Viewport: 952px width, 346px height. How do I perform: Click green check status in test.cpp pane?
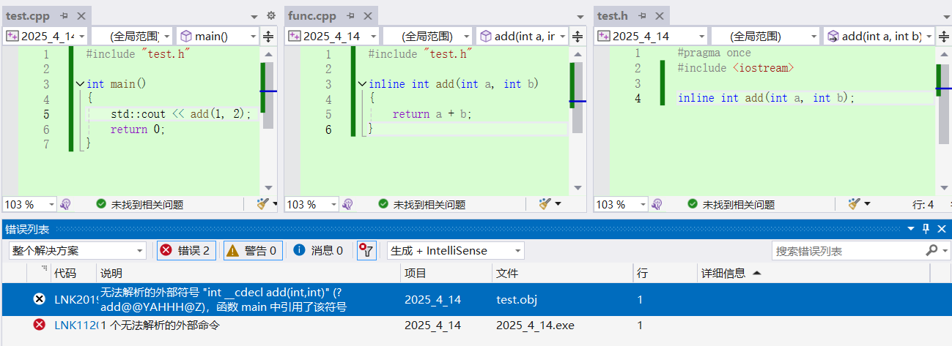(101, 205)
